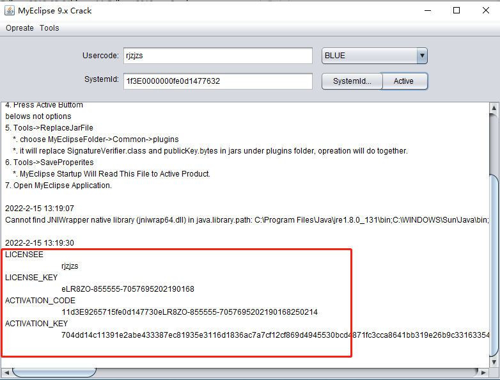500x380 pixels.
Task: Open the Opreate menu
Action: point(19,28)
